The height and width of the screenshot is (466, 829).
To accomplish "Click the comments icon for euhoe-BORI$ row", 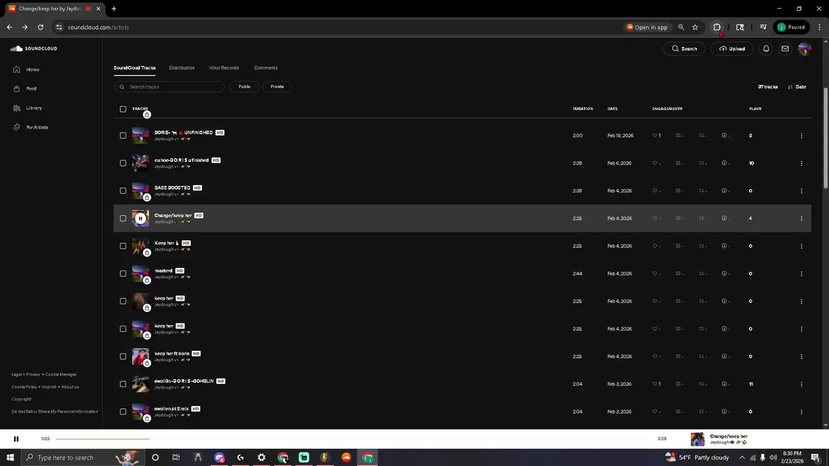I will tap(678, 163).
